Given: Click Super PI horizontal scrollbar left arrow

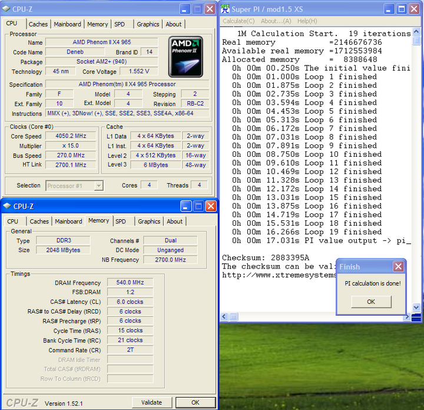Looking at the screenshot, I should pos(224,316).
